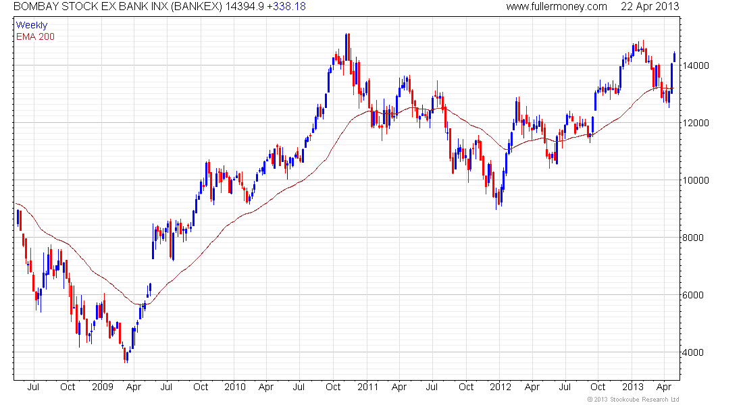Click the 4000 price axis label
This screenshot has width=743, height=405.
[693, 352]
